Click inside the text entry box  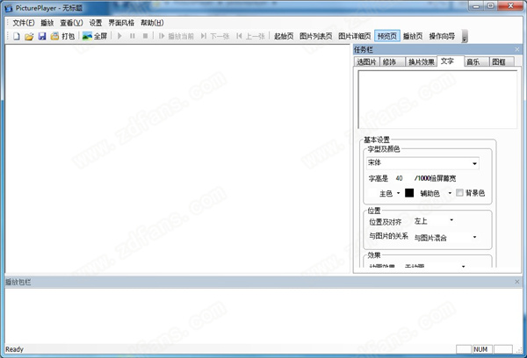tap(437, 99)
